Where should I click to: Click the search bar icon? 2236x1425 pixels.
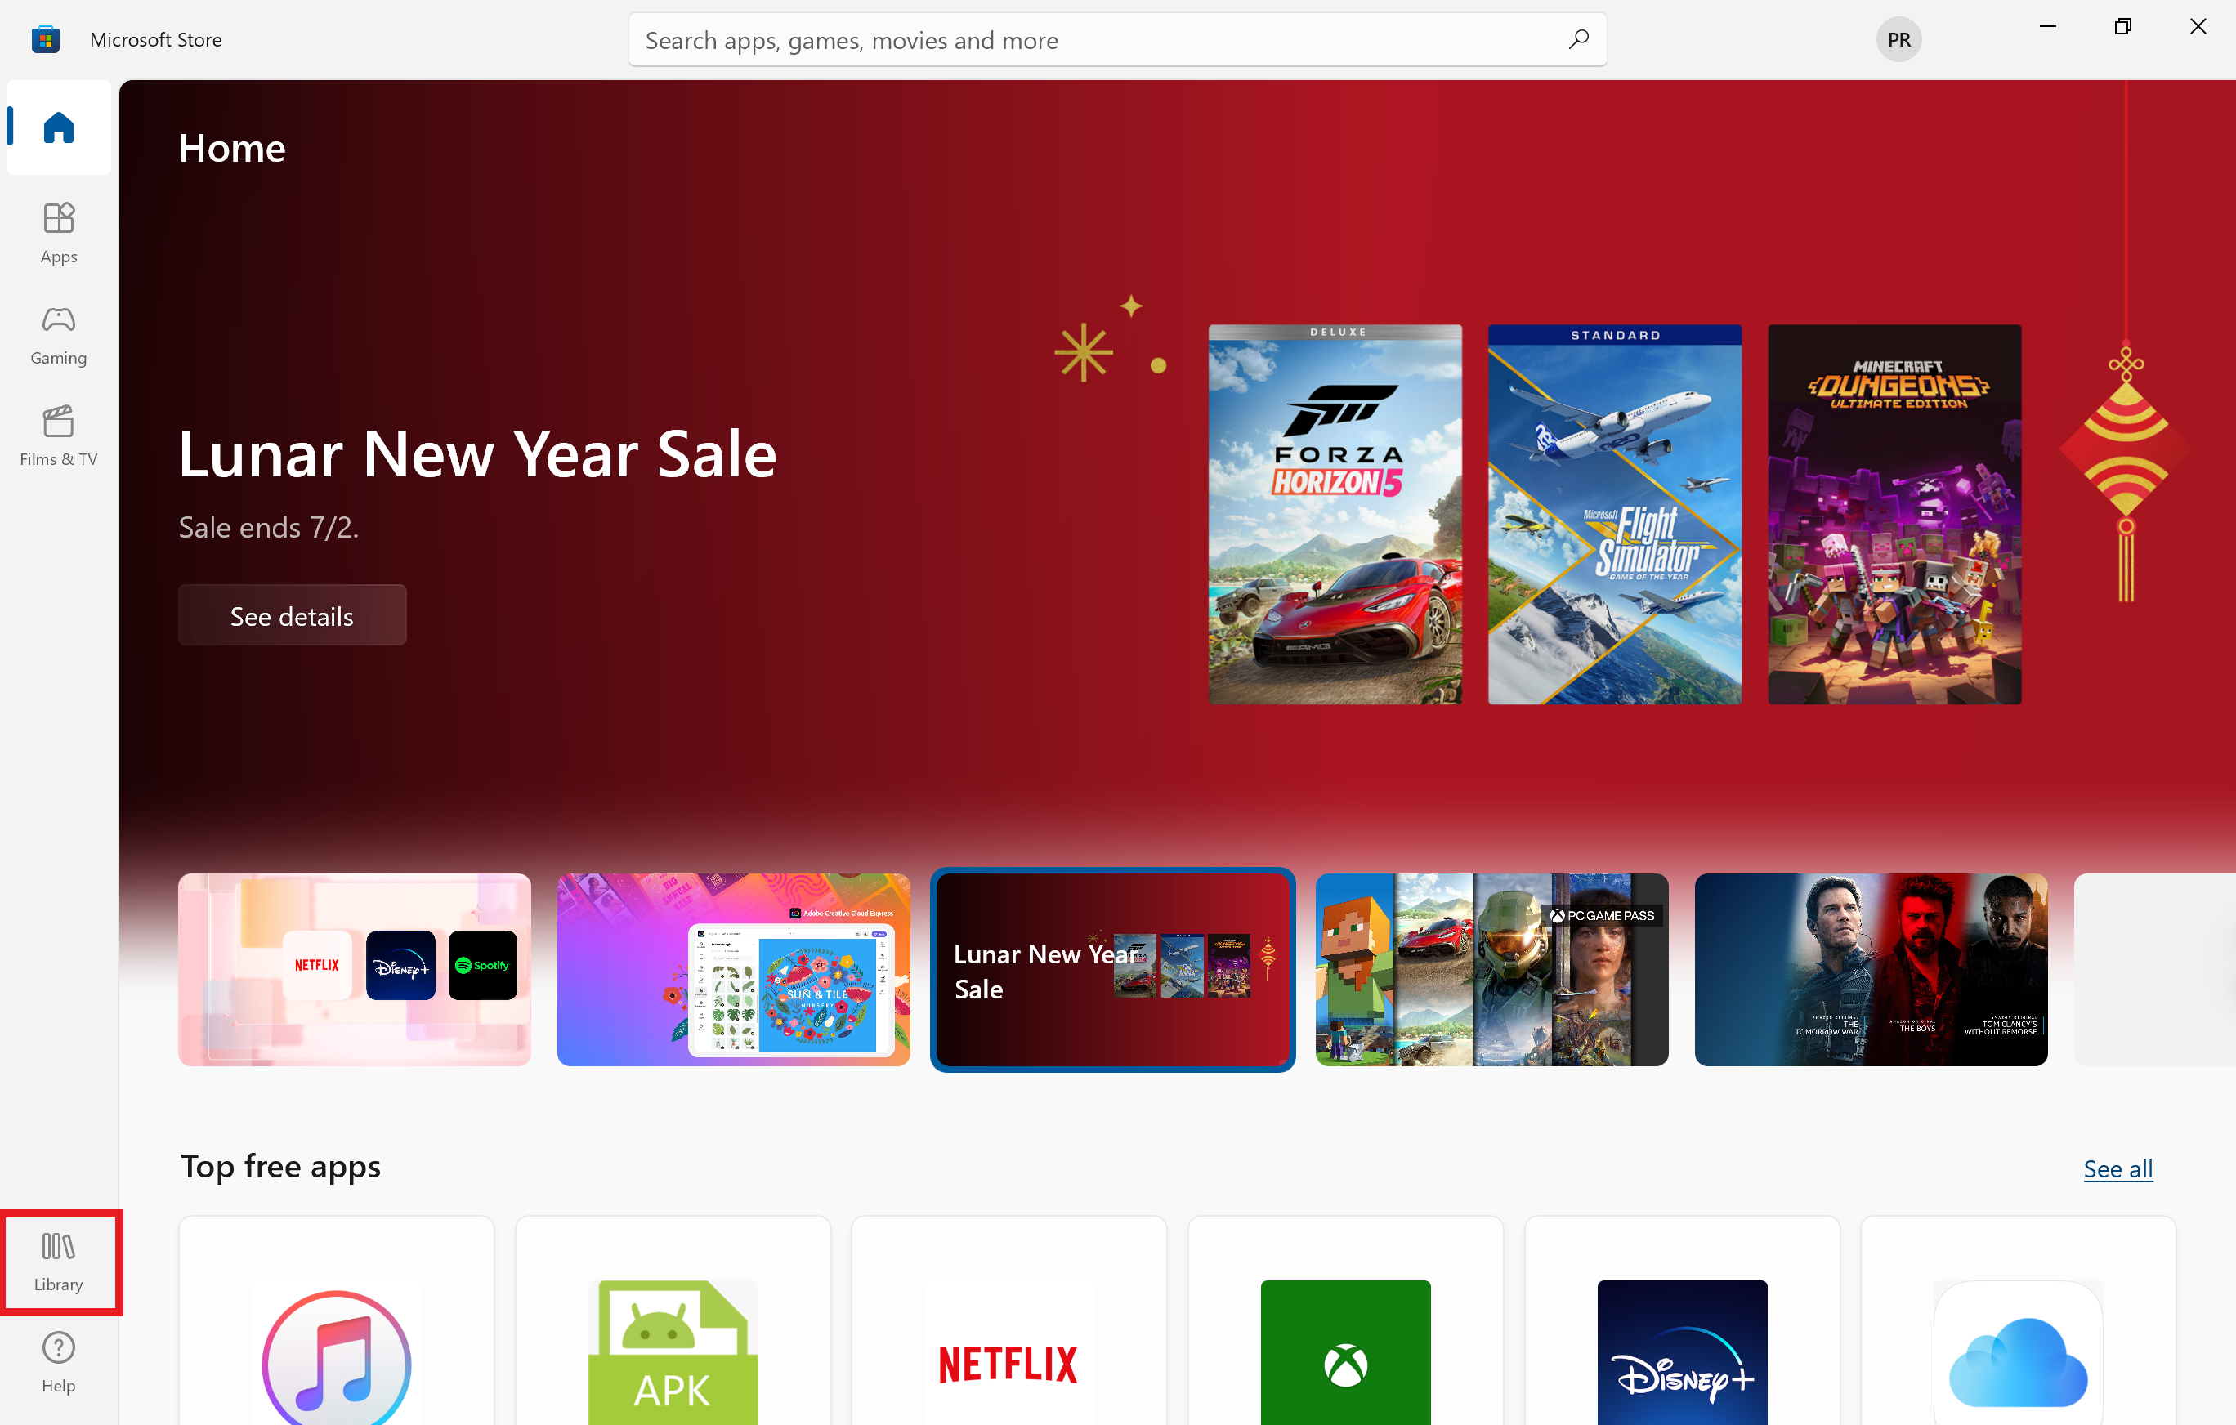[x=1577, y=39]
